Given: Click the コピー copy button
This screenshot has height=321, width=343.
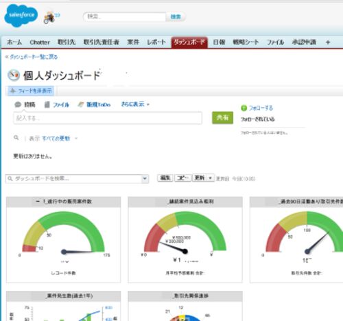Looking at the screenshot, I should 182,178.
